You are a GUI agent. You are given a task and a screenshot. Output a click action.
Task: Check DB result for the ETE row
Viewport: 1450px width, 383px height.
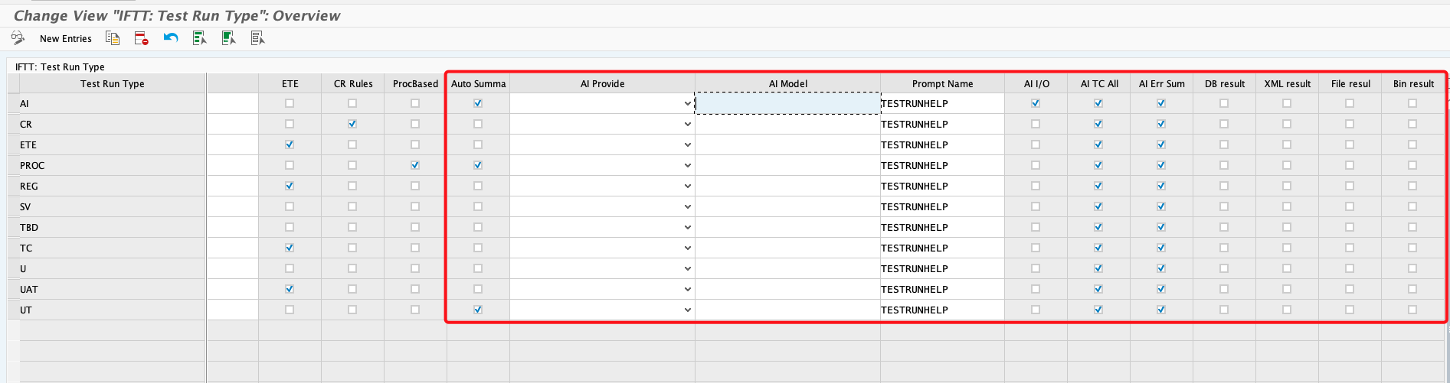point(1224,144)
